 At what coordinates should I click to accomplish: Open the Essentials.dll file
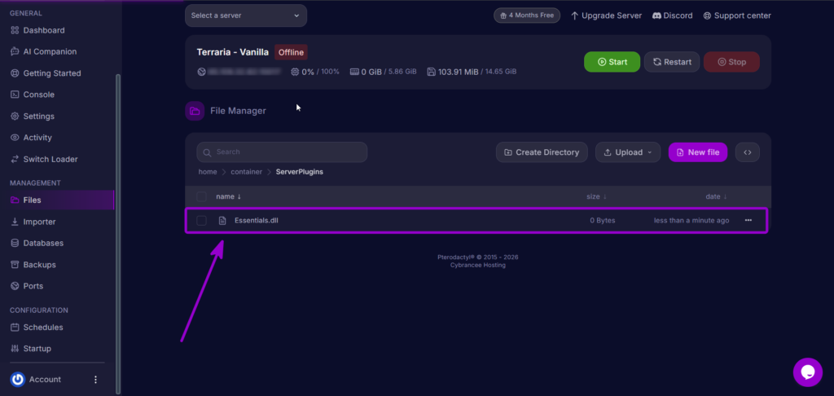tap(257, 220)
